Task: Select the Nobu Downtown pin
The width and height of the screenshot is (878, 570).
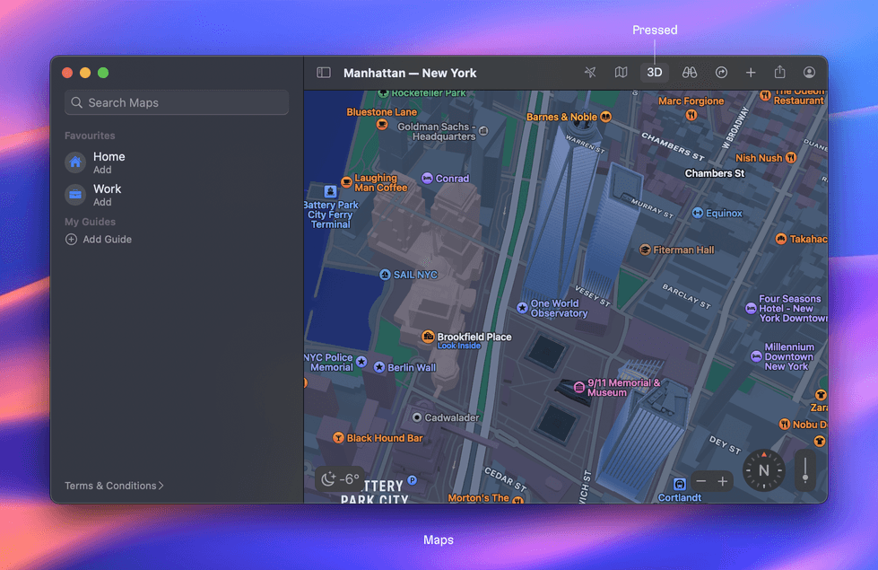Action: pyautogui.click(x=785, y=425)
